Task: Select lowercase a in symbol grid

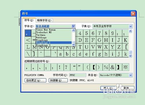Action: pos(61,54)
